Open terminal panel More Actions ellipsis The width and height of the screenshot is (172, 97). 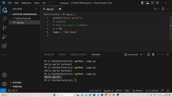pos(158,54)
